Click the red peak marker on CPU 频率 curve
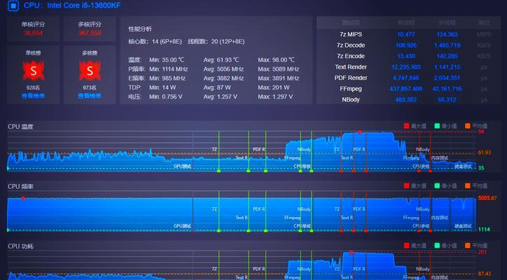The width and height of the screenshot is (507, 280). tap(23, 198)
